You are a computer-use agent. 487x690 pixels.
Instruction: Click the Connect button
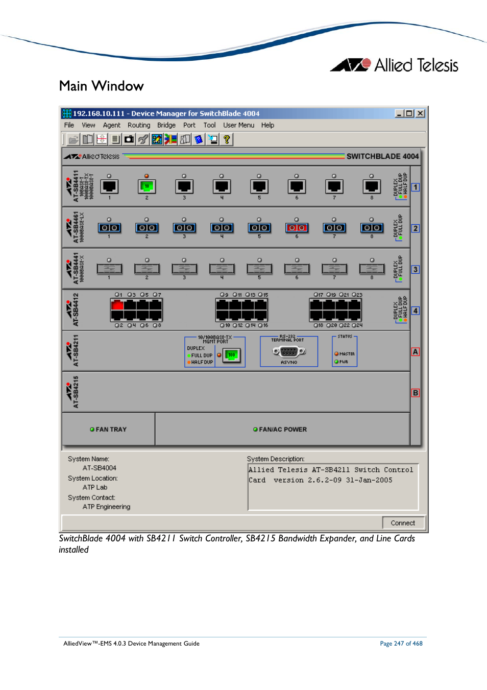[x=403, y=522]
